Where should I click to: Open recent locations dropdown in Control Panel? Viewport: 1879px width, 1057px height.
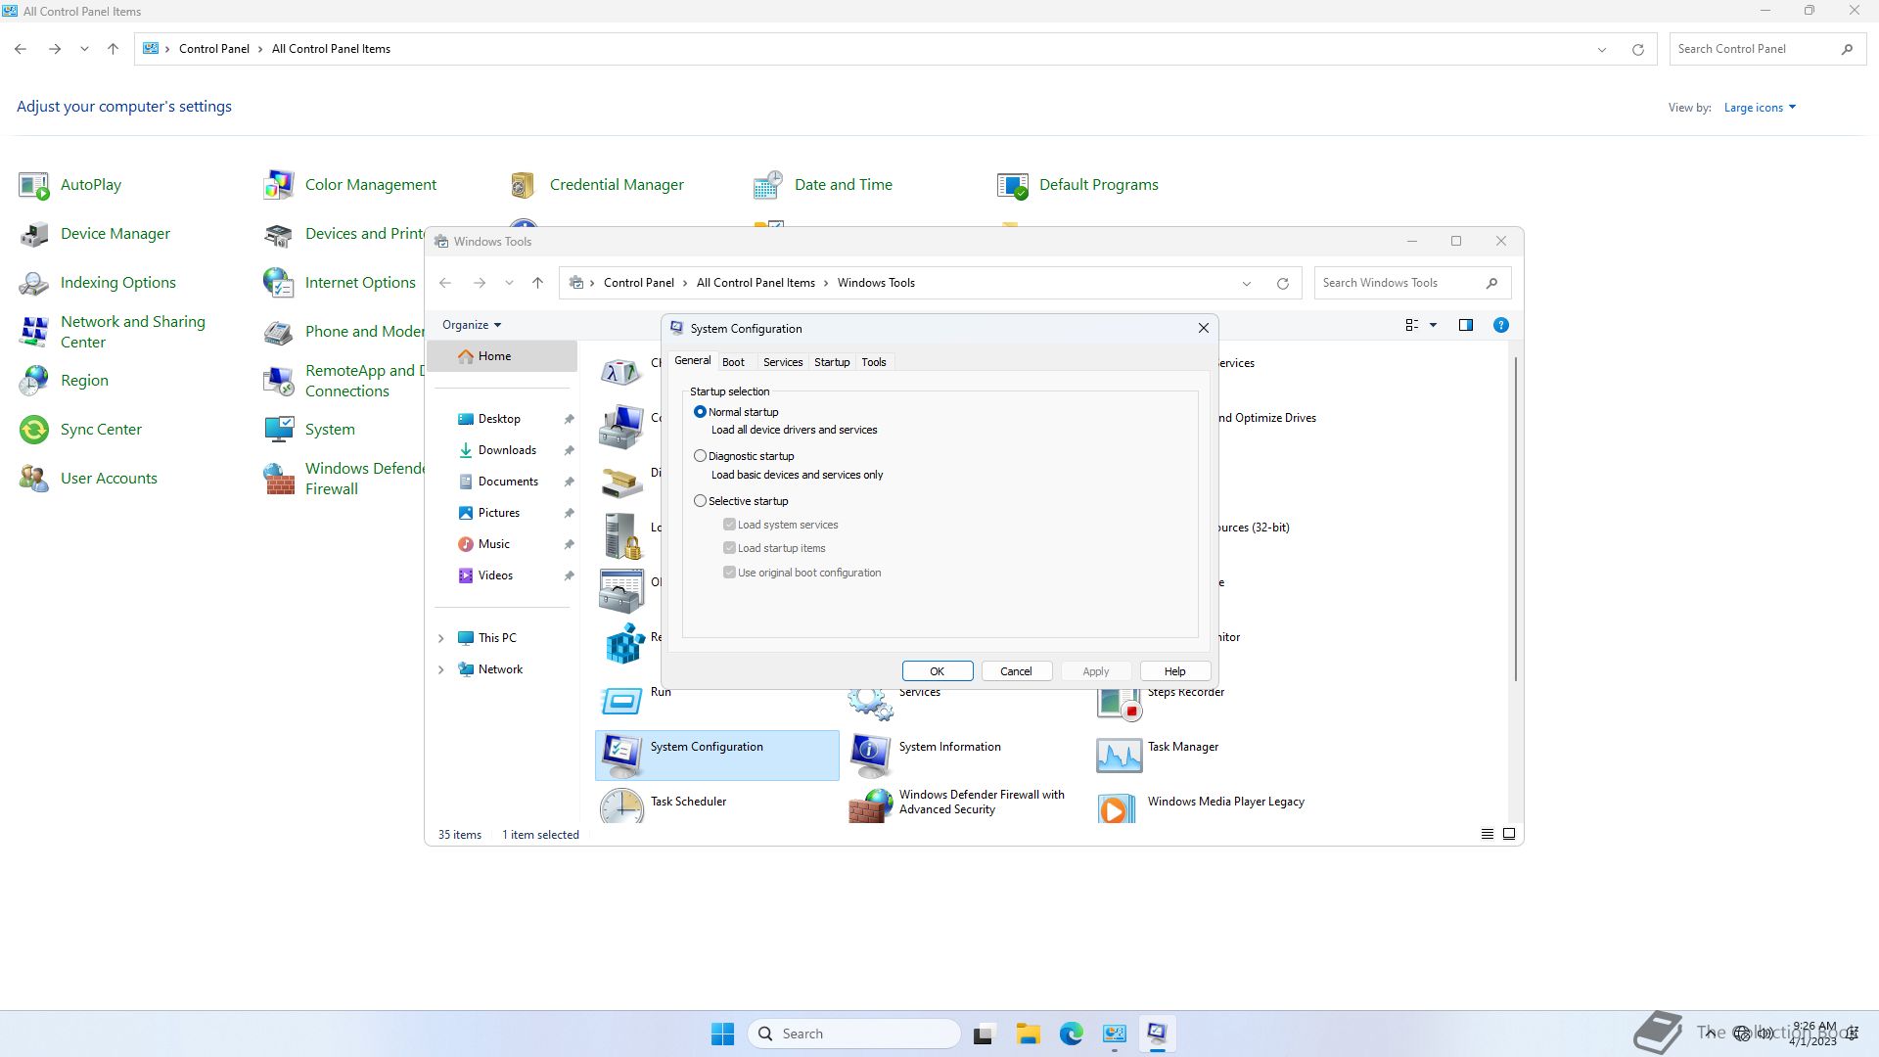(84, 49)
